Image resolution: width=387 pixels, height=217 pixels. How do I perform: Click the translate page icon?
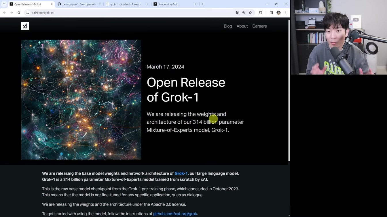[x=237, y=13]
